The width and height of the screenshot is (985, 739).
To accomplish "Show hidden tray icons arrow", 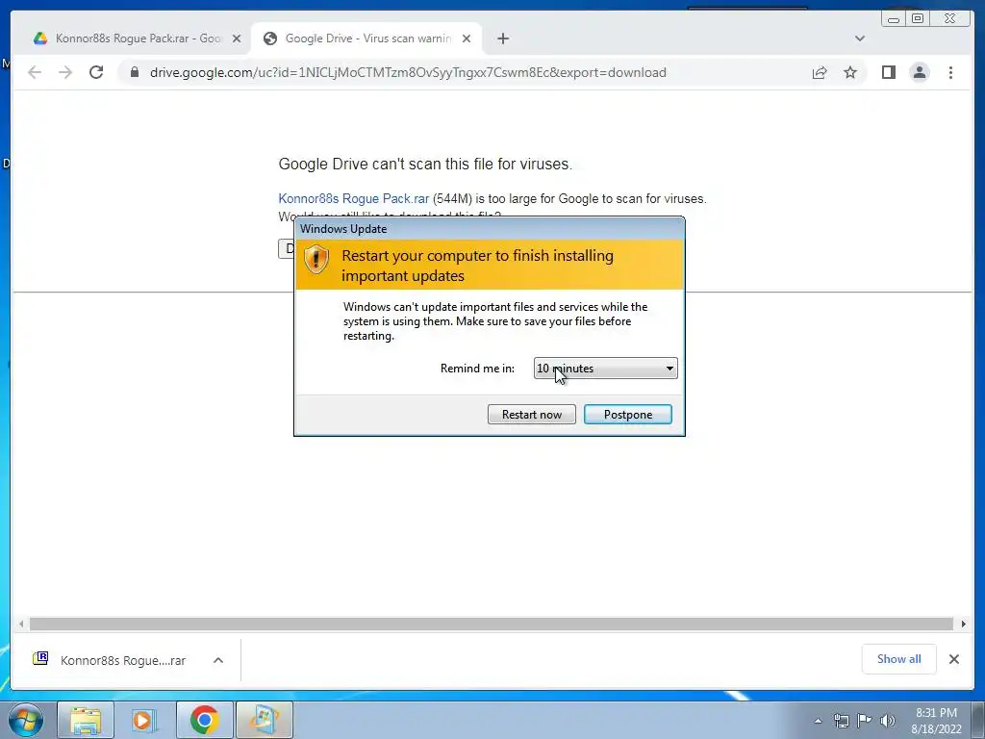I will tap(818, 721).
